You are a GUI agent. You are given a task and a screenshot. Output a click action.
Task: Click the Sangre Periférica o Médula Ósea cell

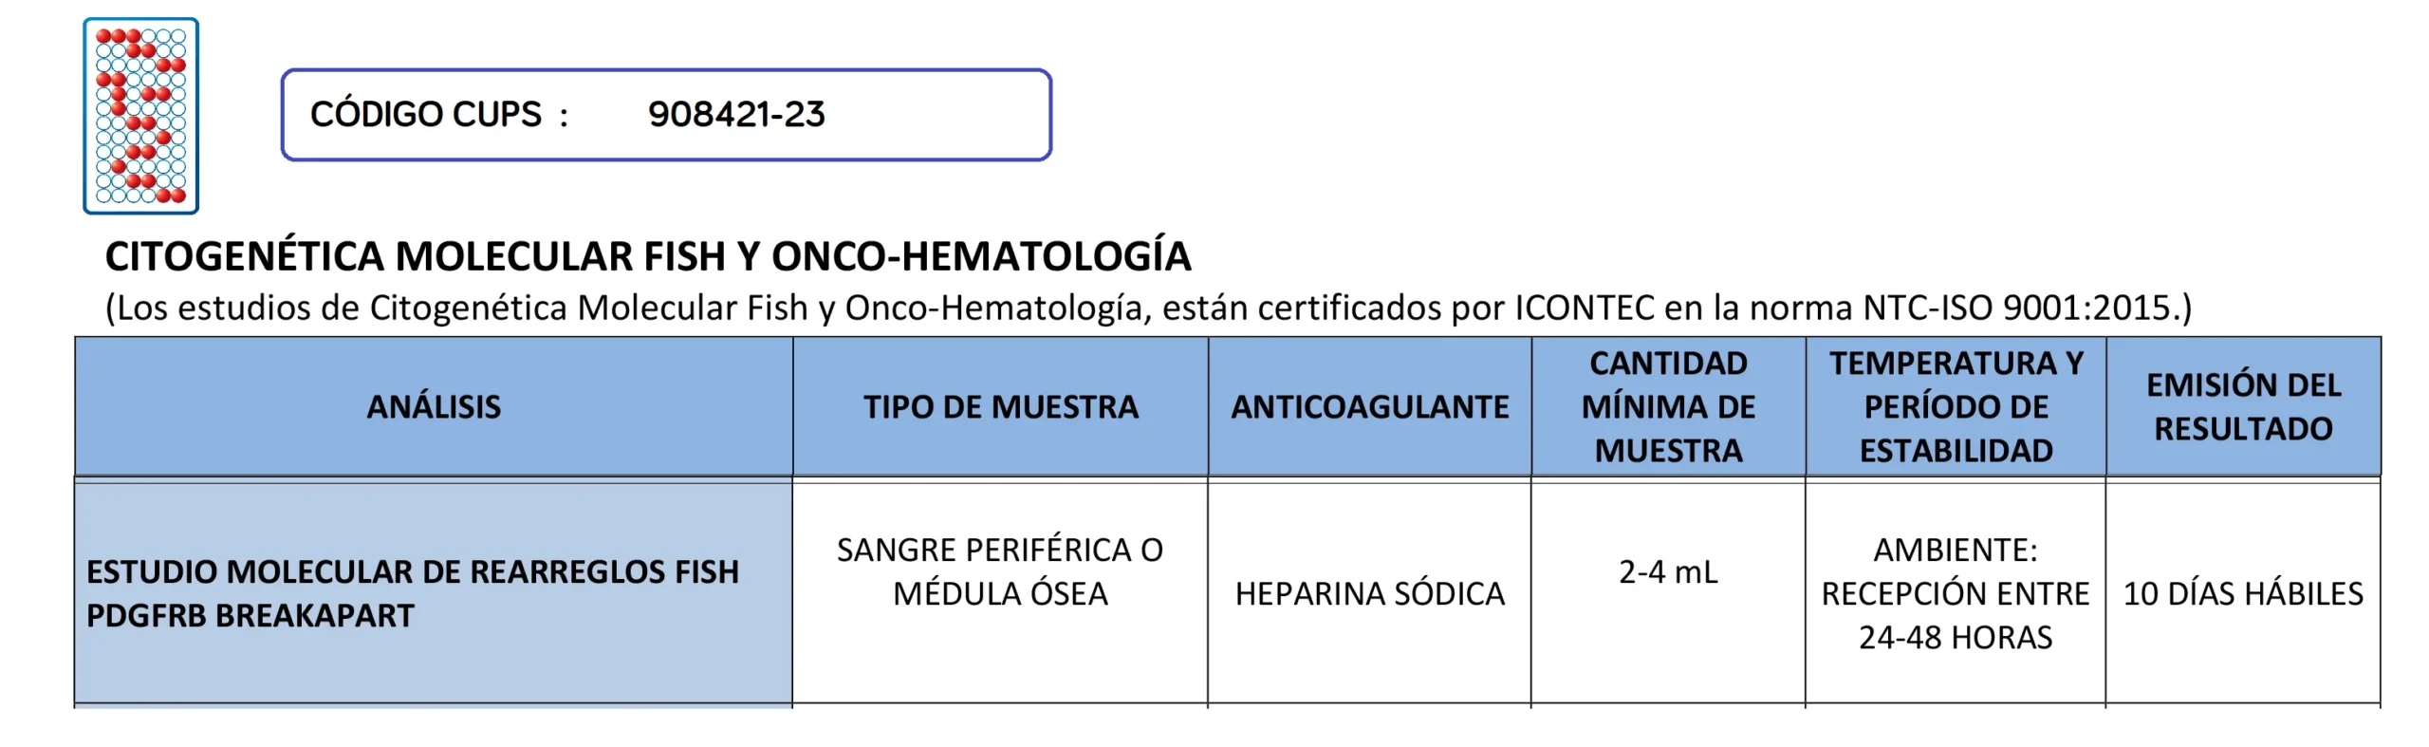[1000, 572]
